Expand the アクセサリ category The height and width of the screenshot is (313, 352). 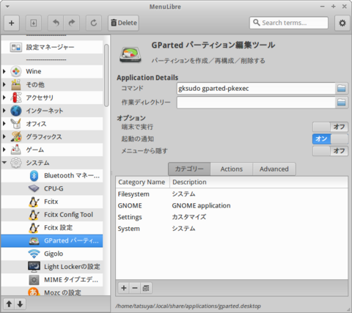tap(4, 97)
